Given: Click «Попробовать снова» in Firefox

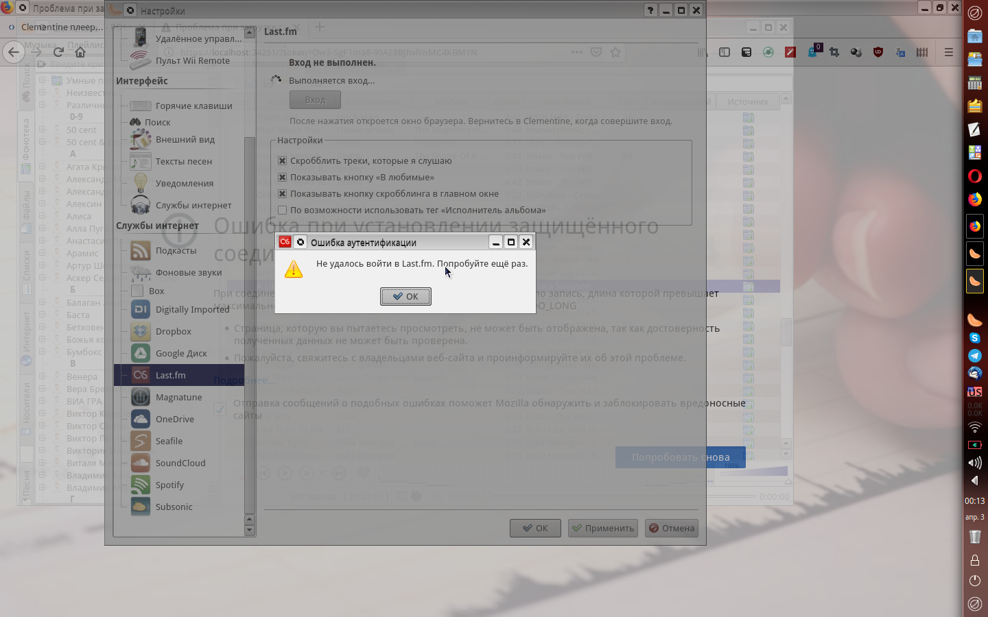Looking at the screenshot, I should tap(681, 457).
